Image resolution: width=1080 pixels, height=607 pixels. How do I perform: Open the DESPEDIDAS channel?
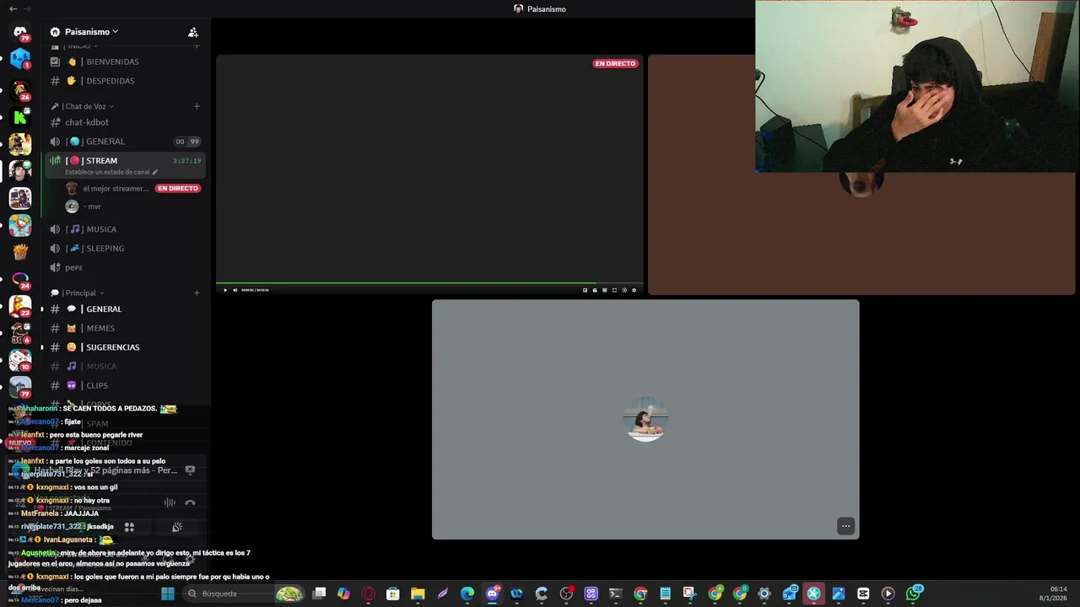[x=124, y=81]
